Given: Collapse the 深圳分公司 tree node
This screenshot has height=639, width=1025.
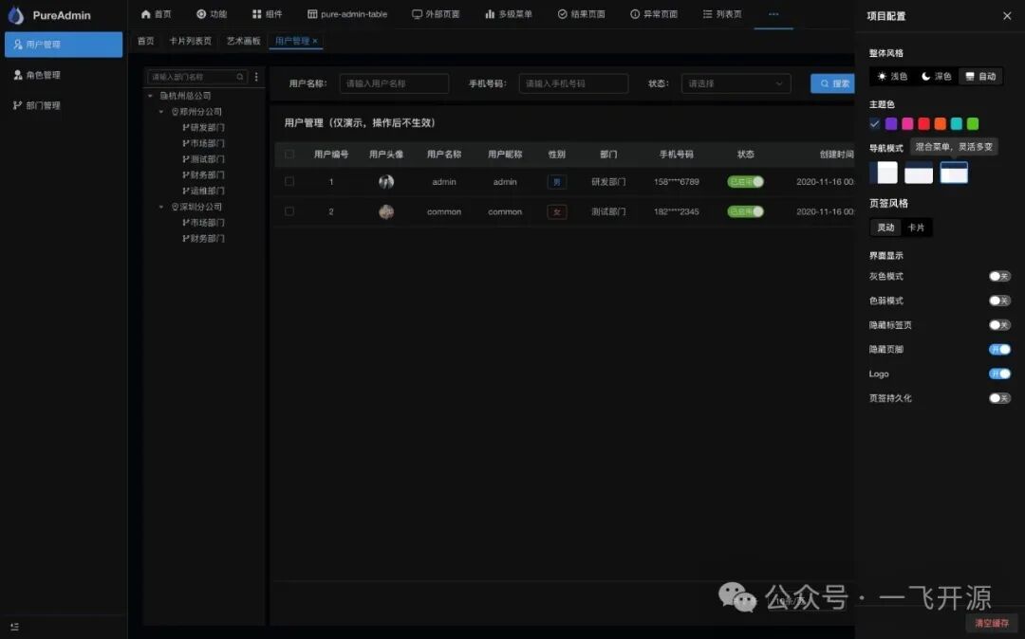Looking at the screenshot, I should click(161, 207).
